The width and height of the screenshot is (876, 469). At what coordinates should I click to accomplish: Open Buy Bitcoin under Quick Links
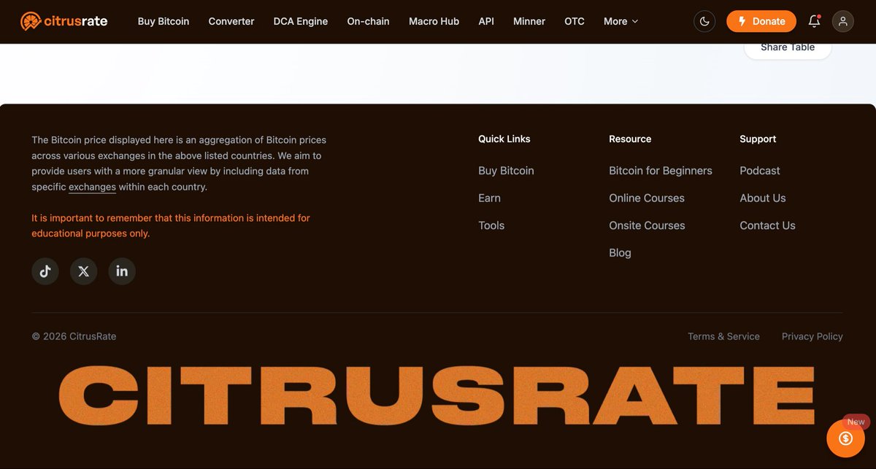coord(506,171)
